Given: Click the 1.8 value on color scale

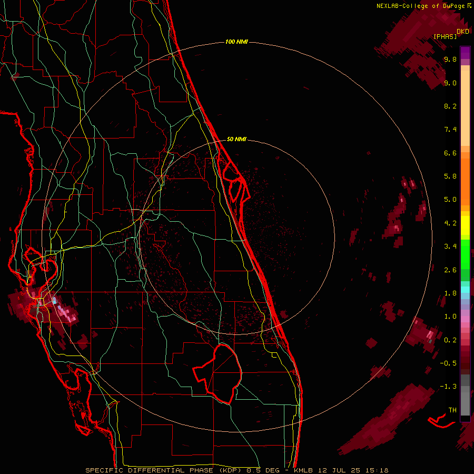Looking at the screenshot, I should point(450,293).
